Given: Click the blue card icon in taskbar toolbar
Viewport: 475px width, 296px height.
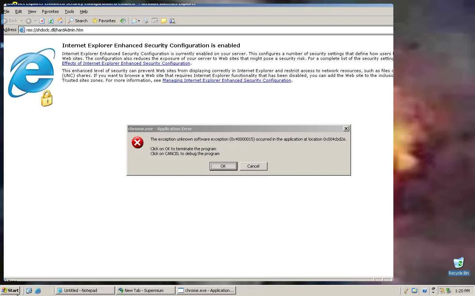Looking at the screenshot, I should click(415, 291).
